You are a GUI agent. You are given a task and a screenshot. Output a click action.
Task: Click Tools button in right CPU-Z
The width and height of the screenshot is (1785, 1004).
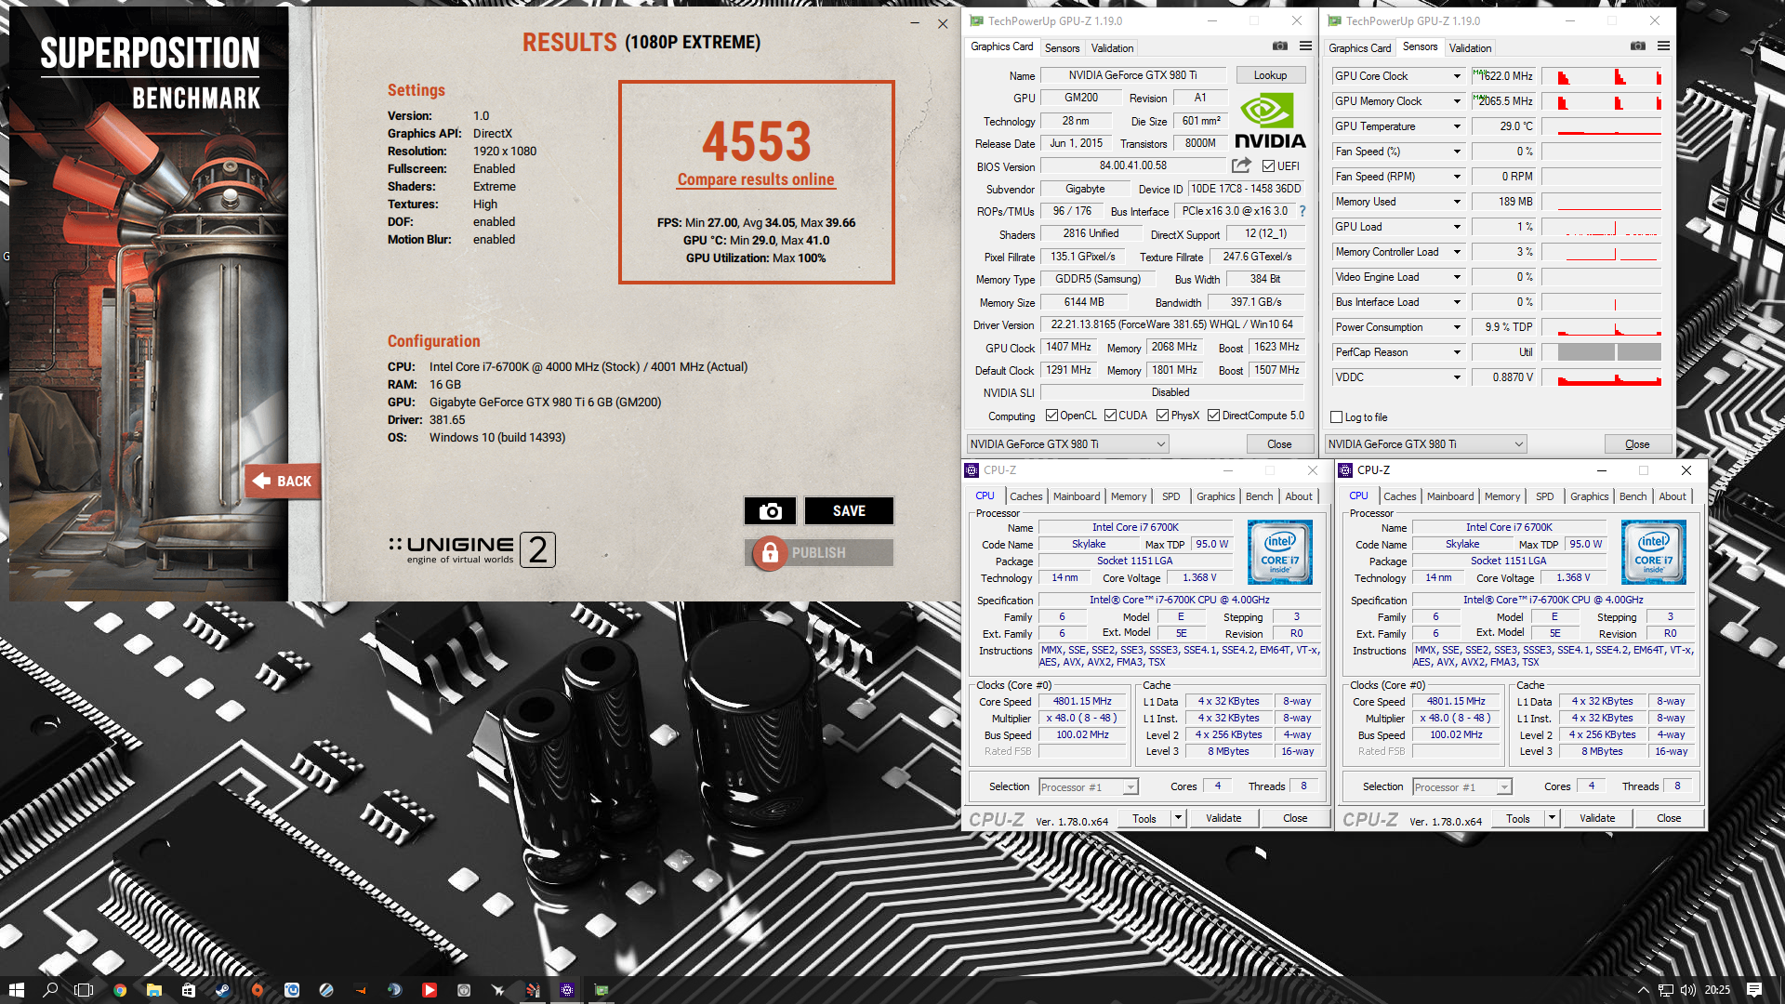(1518, 818)
